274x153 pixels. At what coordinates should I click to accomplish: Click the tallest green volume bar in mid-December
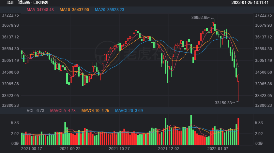click(x=191, y=130)
